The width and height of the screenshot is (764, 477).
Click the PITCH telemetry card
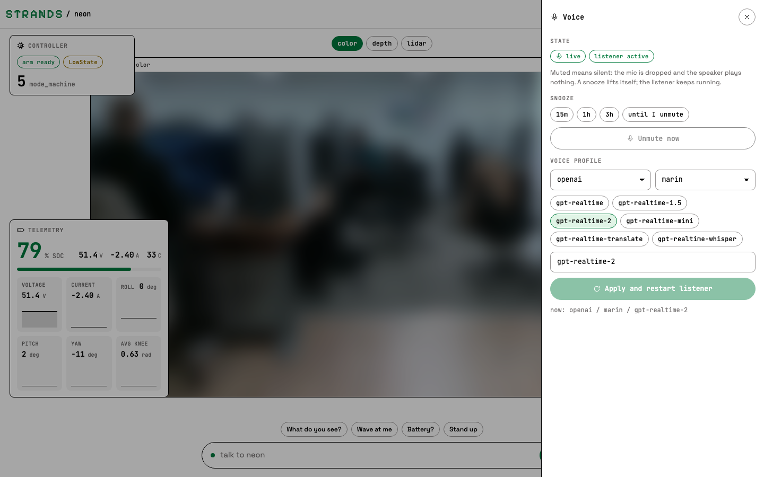click(x=40, y=363)
